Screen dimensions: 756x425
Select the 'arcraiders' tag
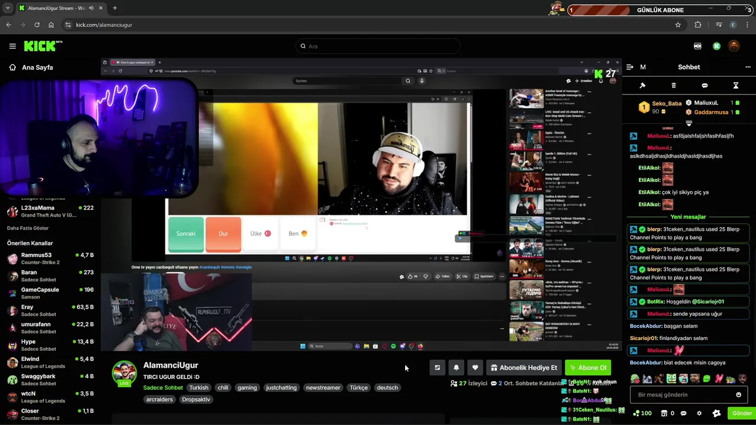[159, 400]
